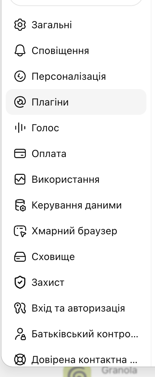
Task: Click the browser cursor icon for Хмарний браузер
Action: [x=20, y=231]
